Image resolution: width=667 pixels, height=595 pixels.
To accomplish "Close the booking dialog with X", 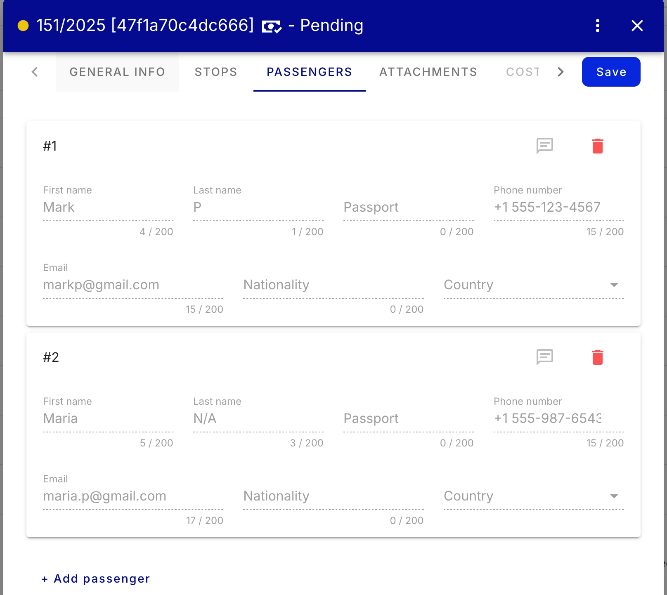I will click(x=637, y=26).
